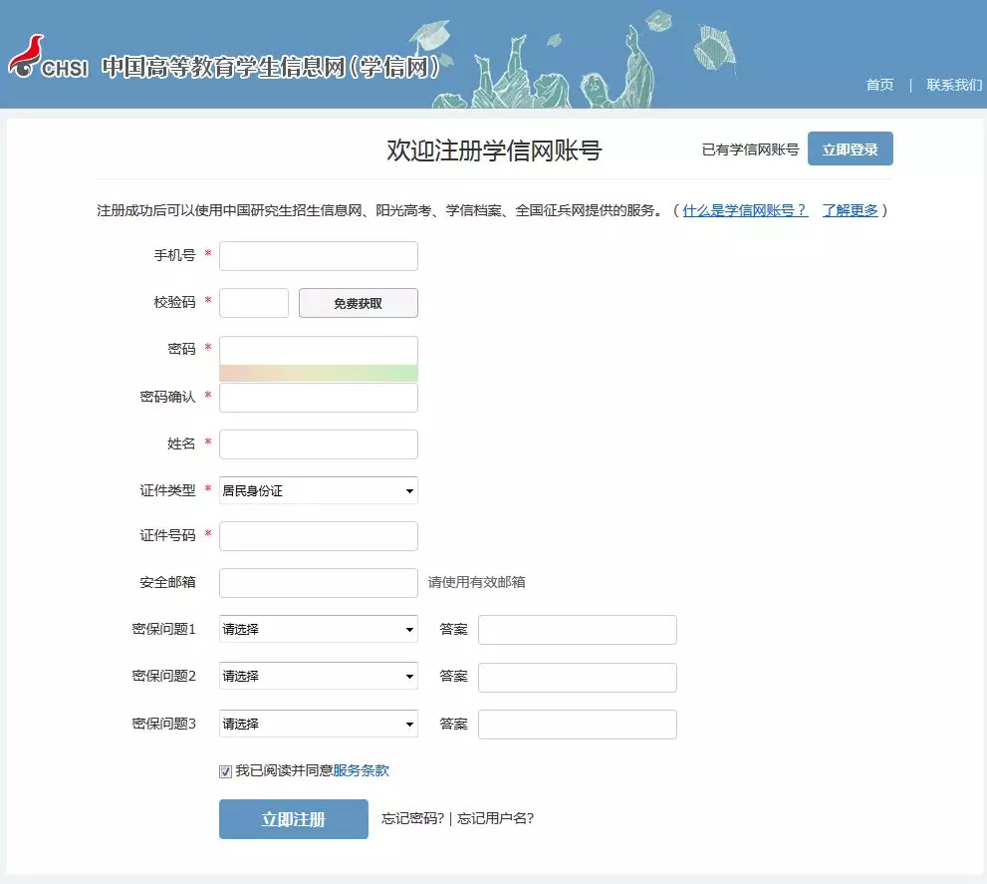Click the 请使用有效邮箱 hint text
Screen dimensions: 987x884
click(476, 582)
